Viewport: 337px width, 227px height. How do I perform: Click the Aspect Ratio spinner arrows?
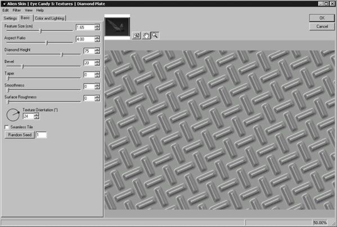click(97, 39)
